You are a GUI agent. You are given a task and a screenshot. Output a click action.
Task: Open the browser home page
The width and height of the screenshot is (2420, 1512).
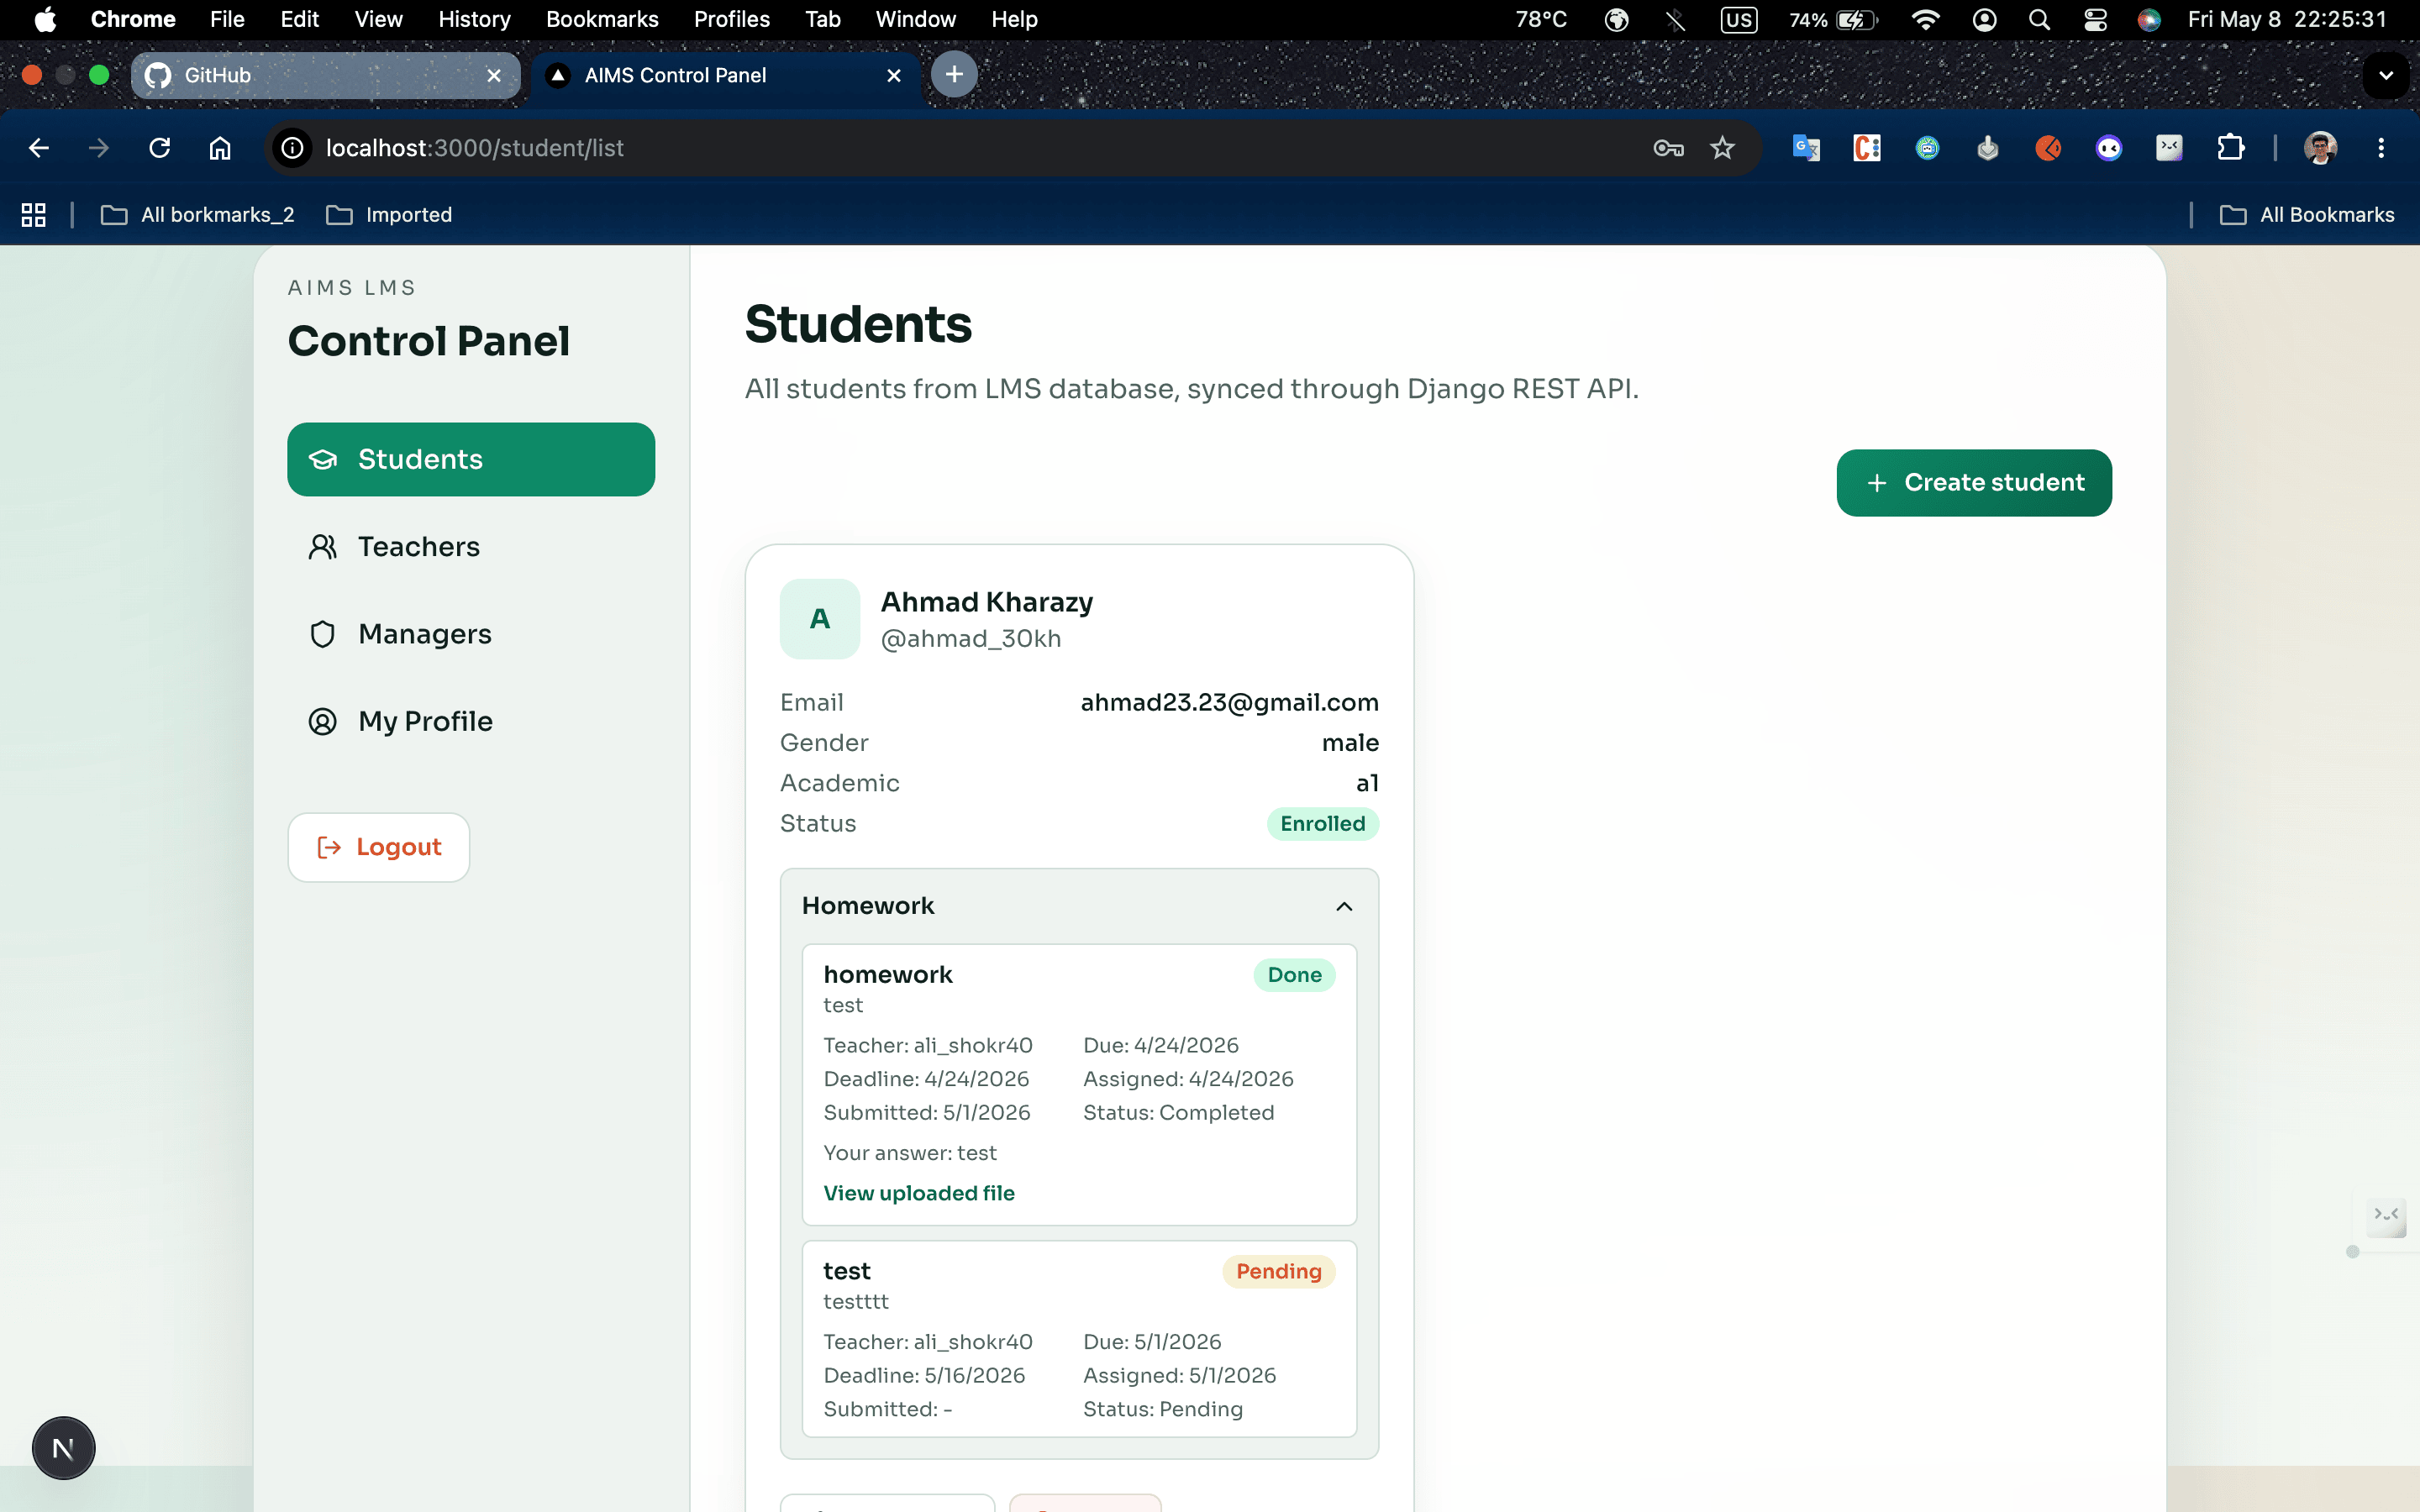pos(220,148)
